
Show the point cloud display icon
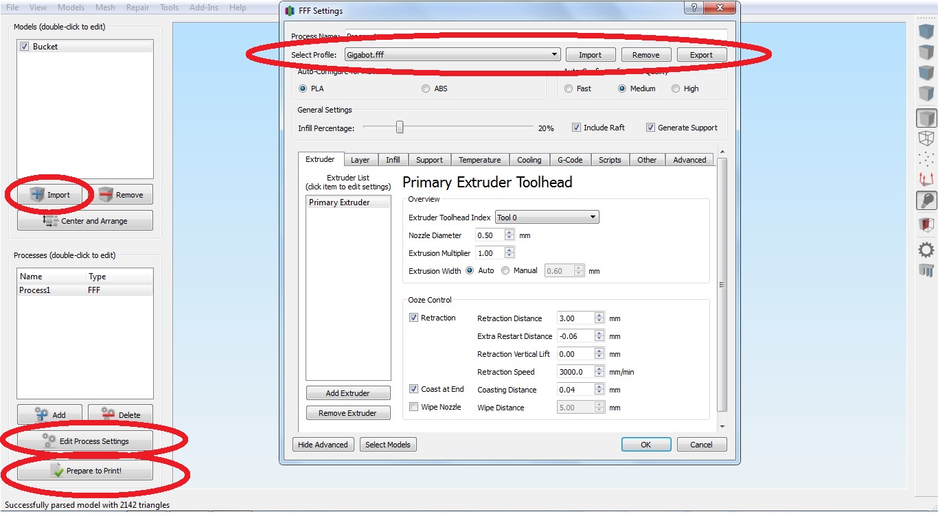coord(926,159)
